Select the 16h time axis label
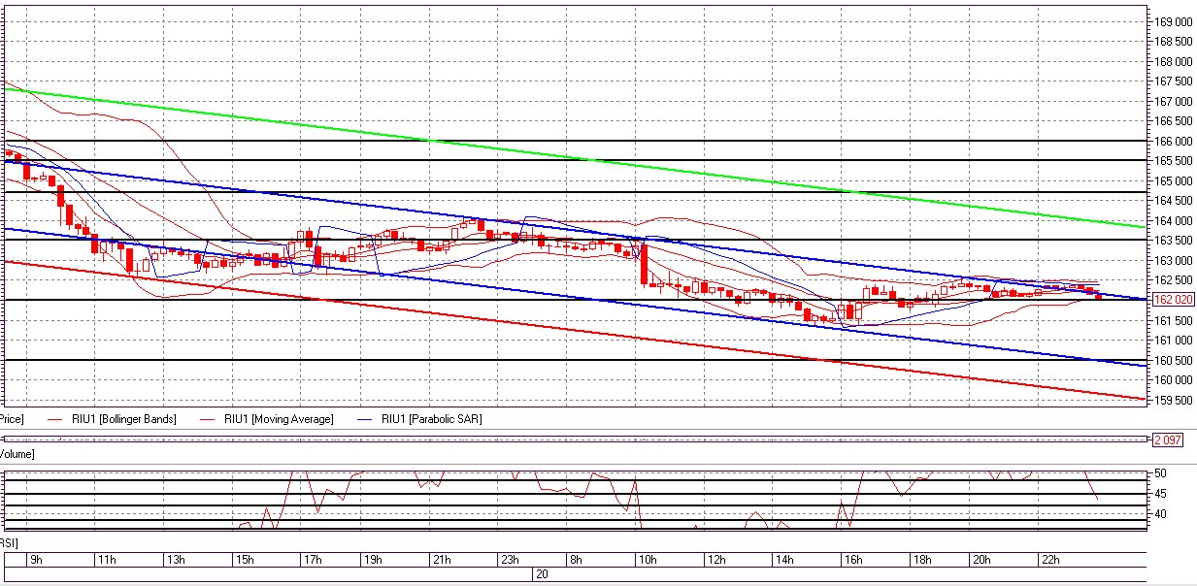This screenshot has height=586, width=1197. pos(852,560)
